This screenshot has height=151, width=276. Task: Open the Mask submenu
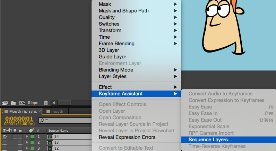pos(136,4)
